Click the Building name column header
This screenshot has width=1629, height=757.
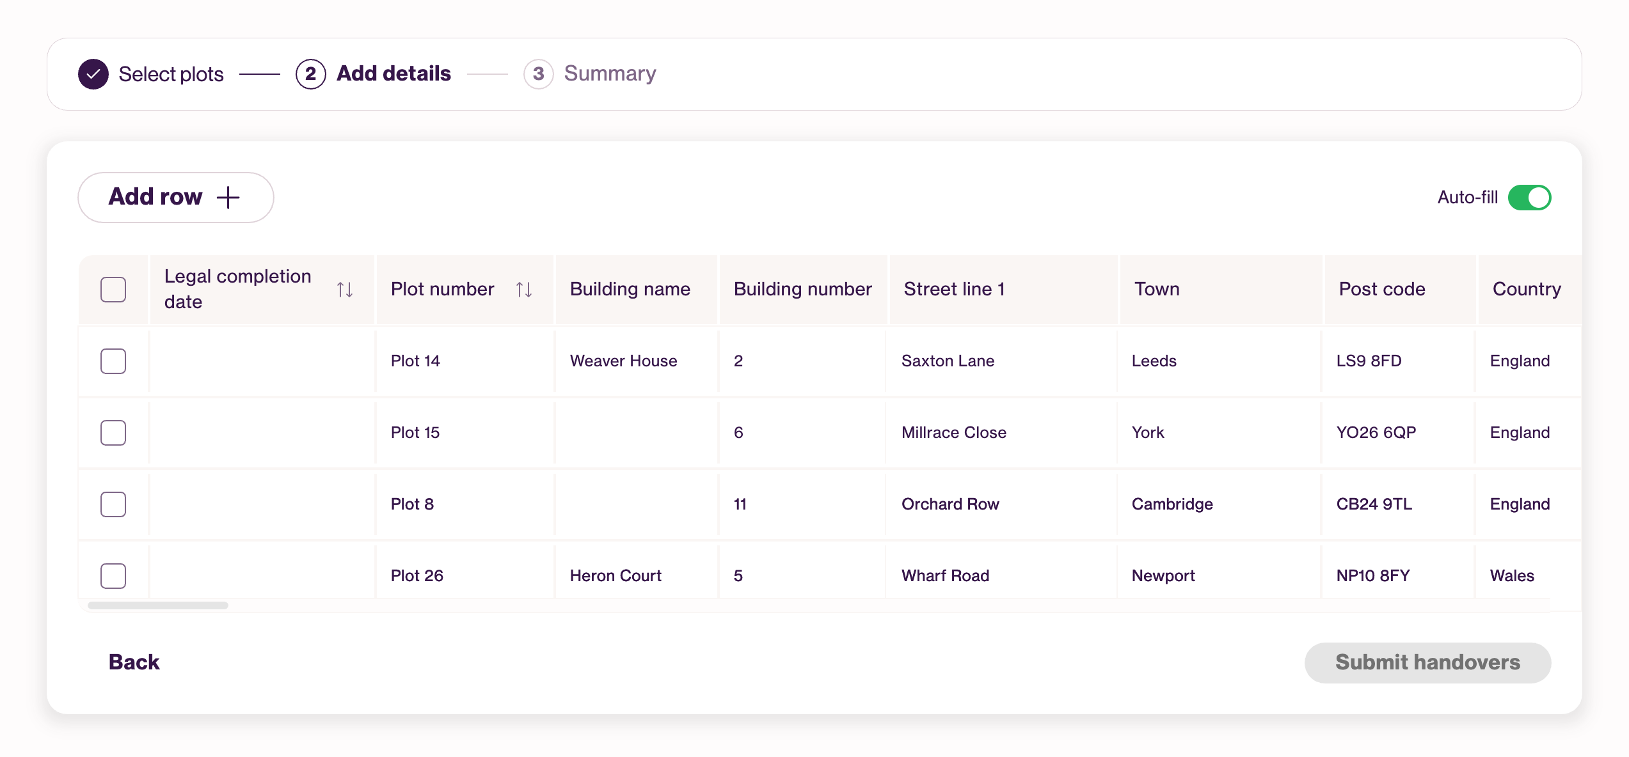(636, 290)
